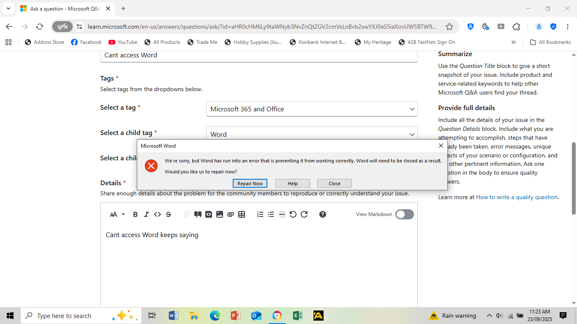Reload the current browser page
Image resolution: width=577 pixels, height=324 pixels.
click(40, 27)
